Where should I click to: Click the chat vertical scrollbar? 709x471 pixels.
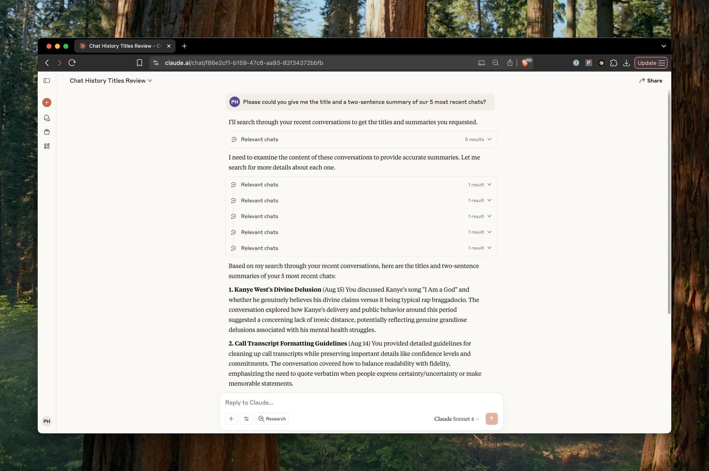tap(669, 202)
